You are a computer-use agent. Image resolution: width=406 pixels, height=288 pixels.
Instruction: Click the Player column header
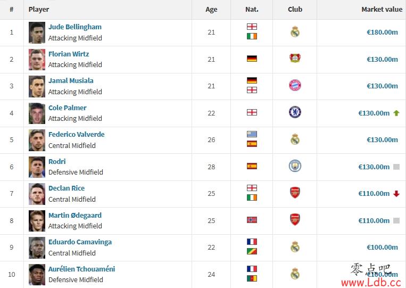coord(39,10)
